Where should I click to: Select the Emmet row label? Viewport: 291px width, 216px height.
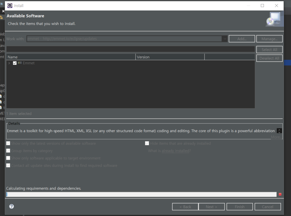coord(29,63)
